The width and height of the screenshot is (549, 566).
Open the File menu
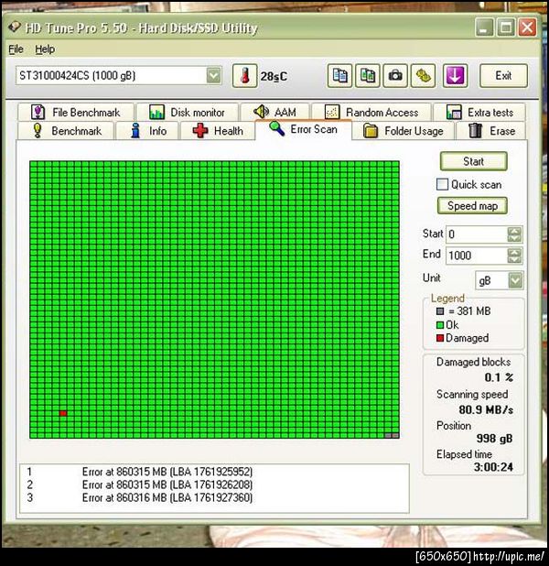[16, 49]
